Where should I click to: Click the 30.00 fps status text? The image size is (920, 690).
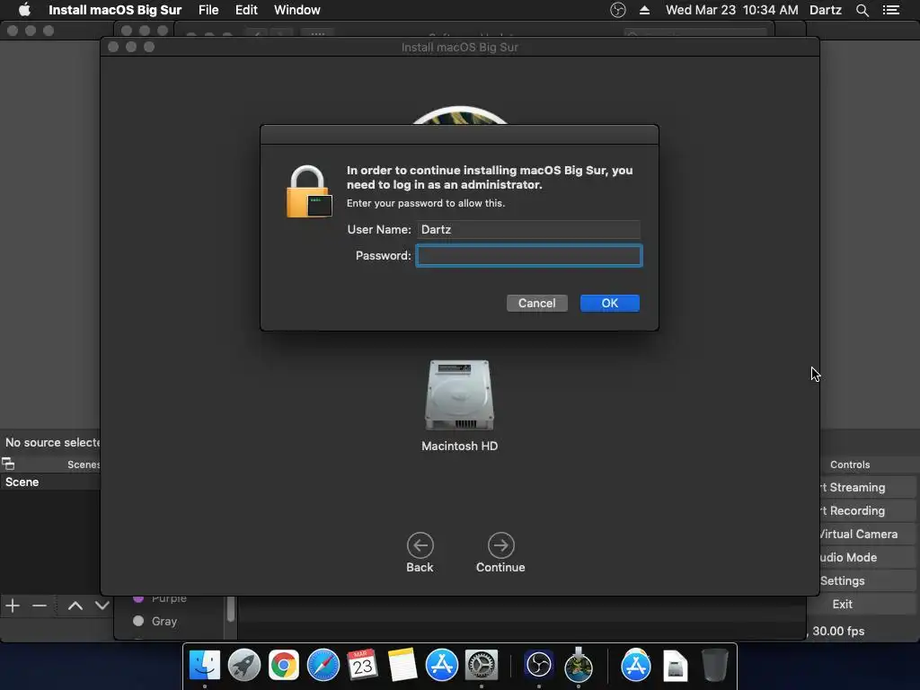838,632
